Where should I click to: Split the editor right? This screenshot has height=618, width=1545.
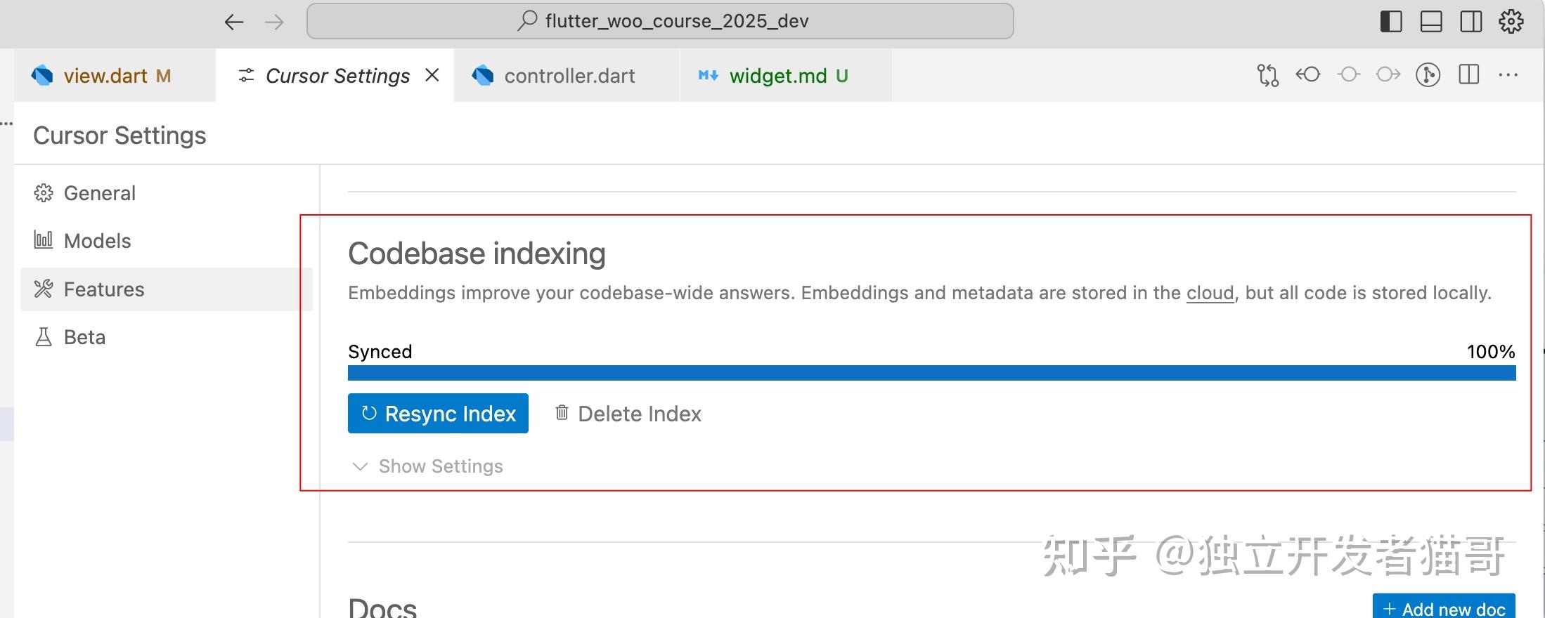pos(1469,74)
